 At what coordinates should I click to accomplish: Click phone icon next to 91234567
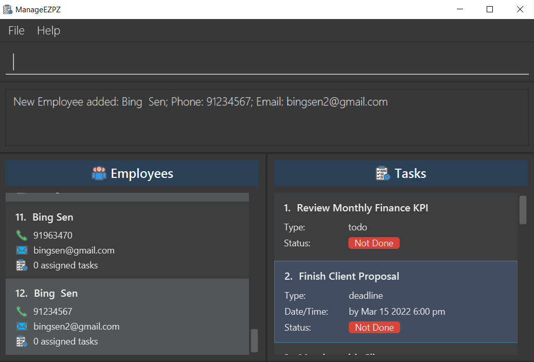pyautogui.click(x=22, y=311)
